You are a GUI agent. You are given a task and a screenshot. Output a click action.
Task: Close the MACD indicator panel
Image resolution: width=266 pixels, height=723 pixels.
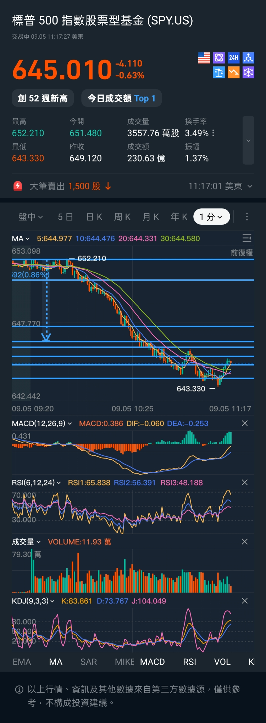(x=245, y=423)
